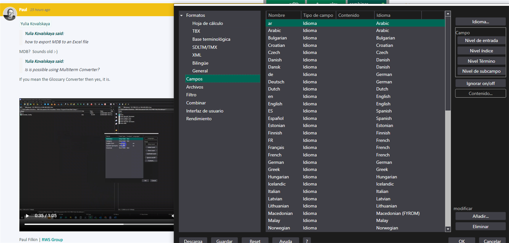Open the Filtro settings section

point(191,95)
